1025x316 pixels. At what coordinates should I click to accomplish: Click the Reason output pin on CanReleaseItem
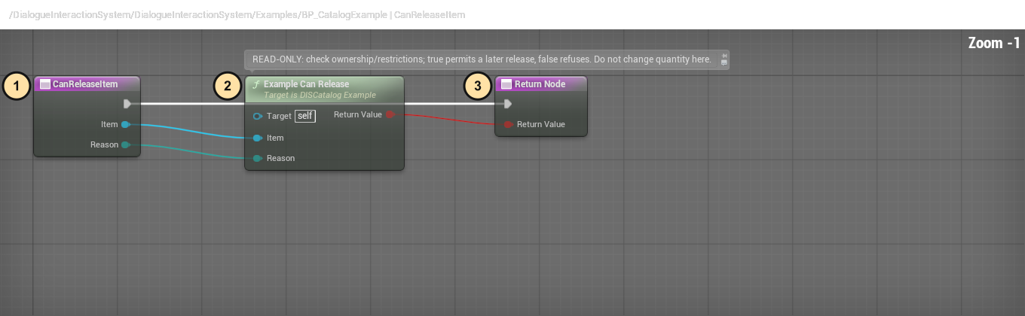(x=125, y=144)
